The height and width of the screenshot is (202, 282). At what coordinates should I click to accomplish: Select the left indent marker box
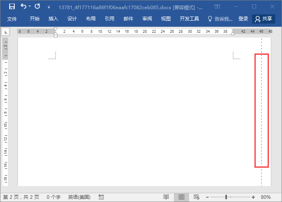click(x=55, y=36)
